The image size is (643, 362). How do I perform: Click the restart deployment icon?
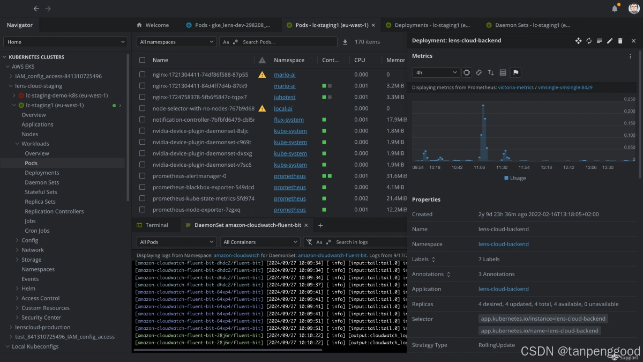click(589, 41)
